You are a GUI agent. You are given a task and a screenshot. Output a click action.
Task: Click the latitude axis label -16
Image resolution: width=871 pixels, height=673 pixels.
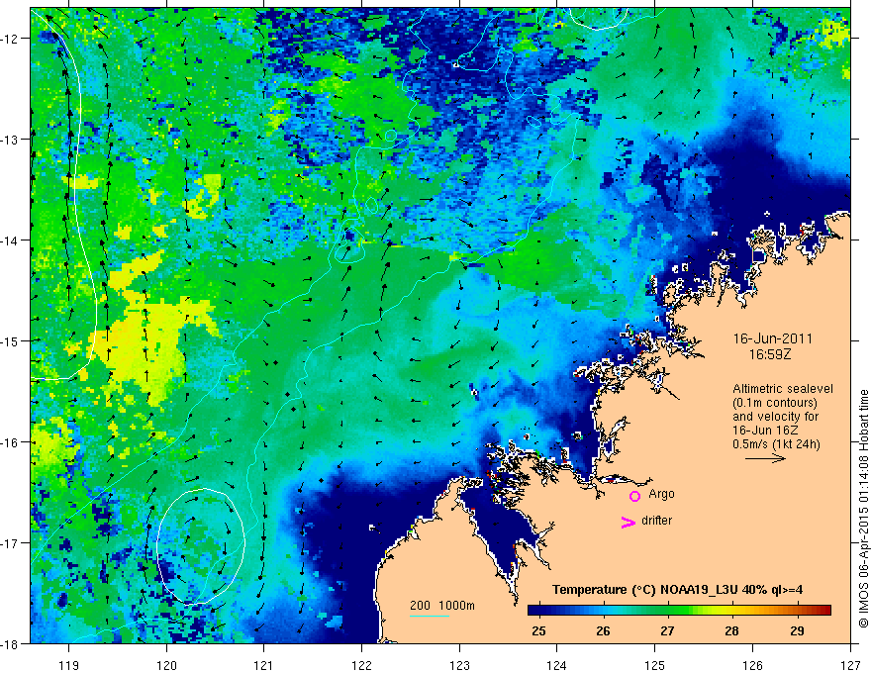[10, 442]
